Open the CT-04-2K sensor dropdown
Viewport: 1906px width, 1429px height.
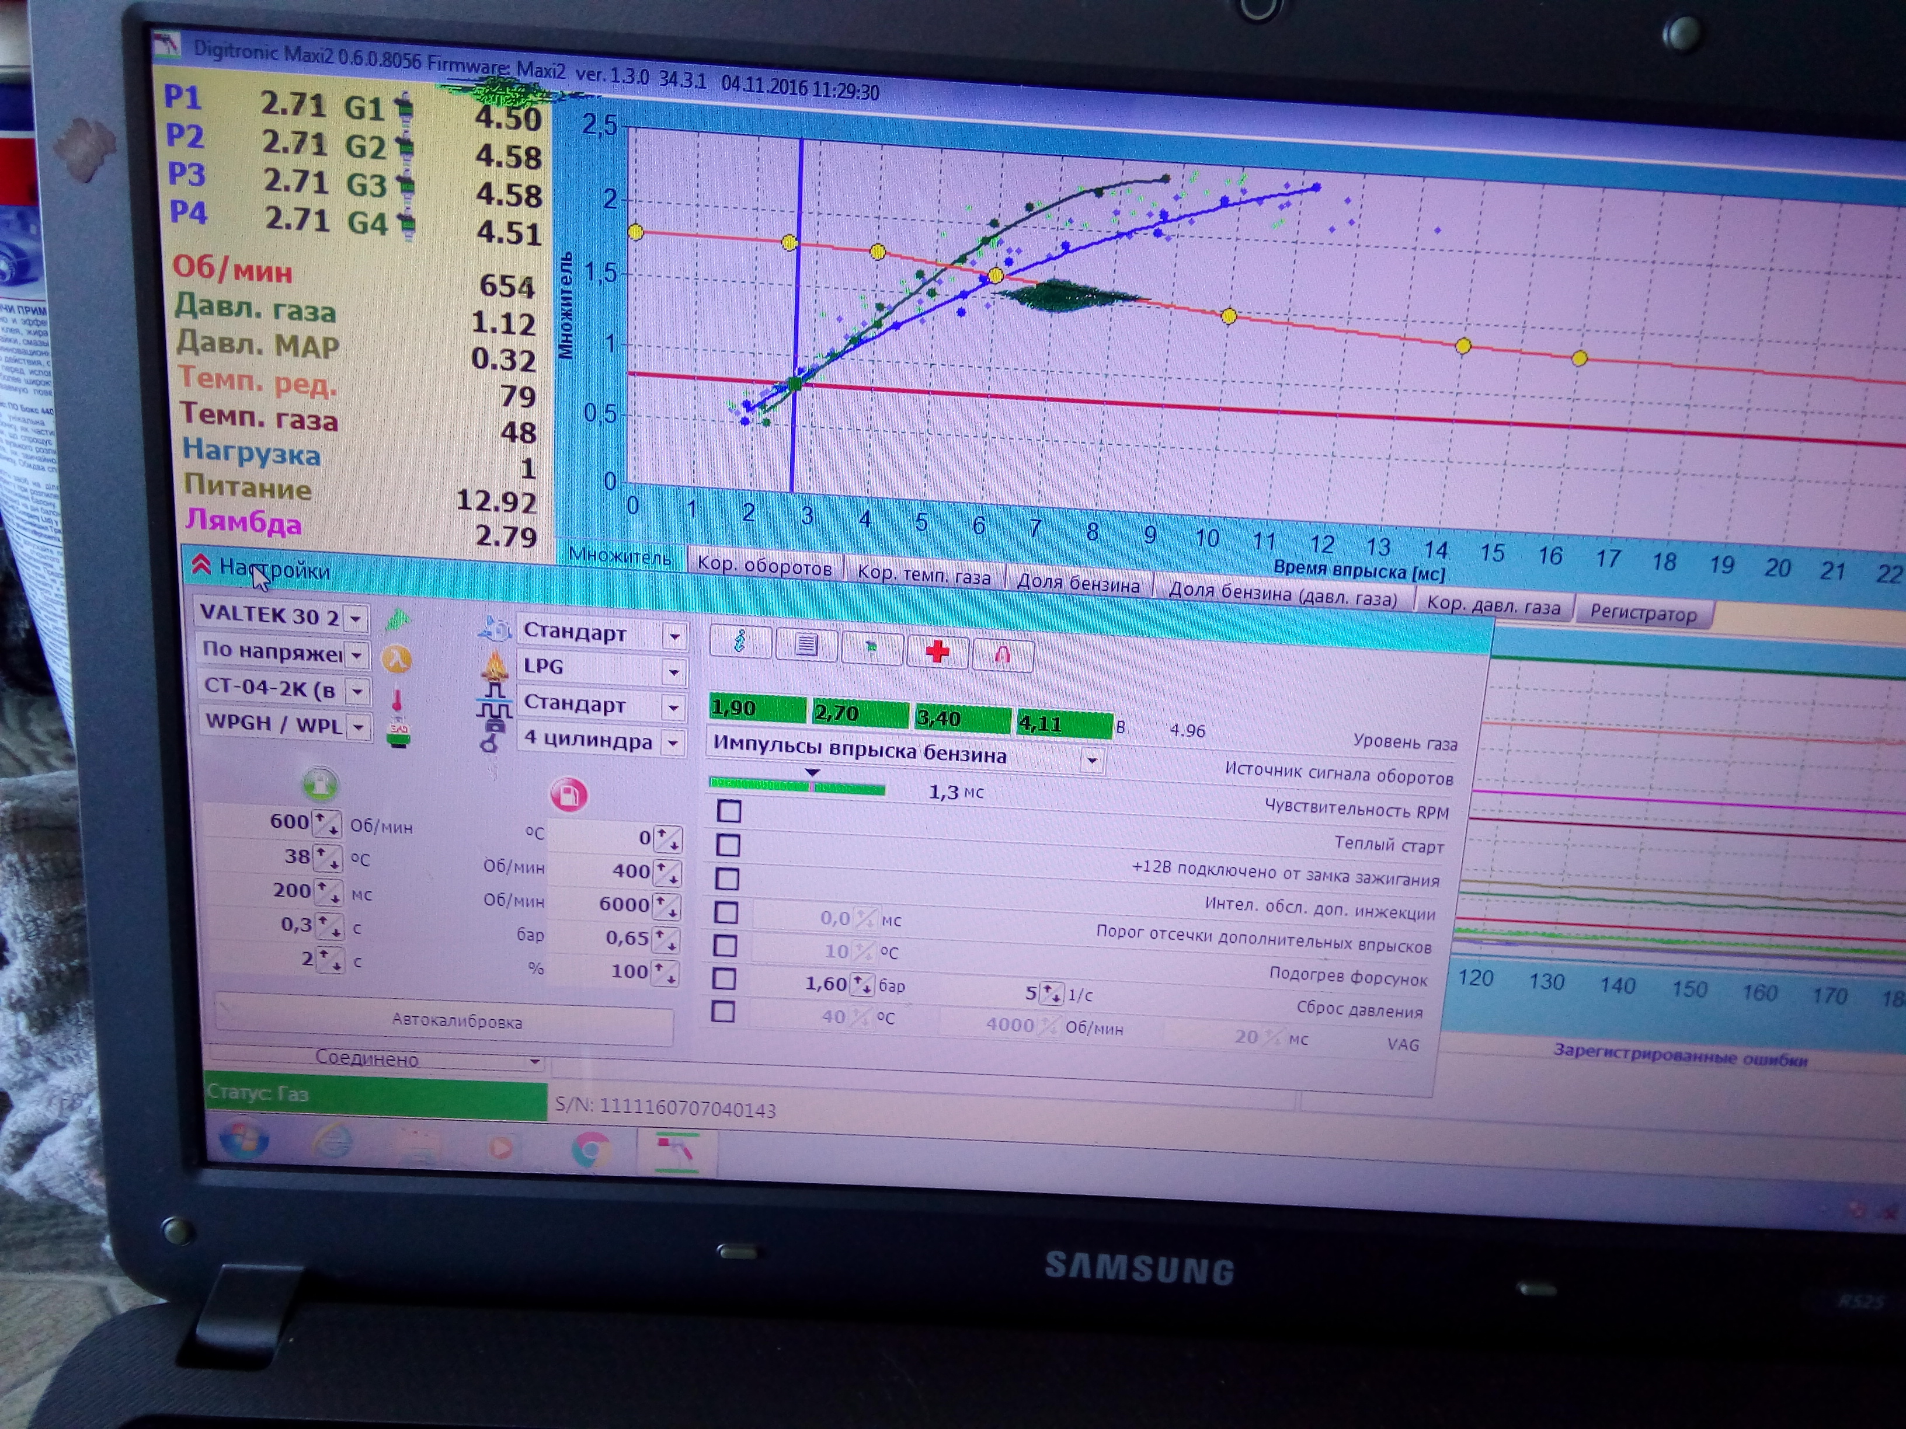357,691
